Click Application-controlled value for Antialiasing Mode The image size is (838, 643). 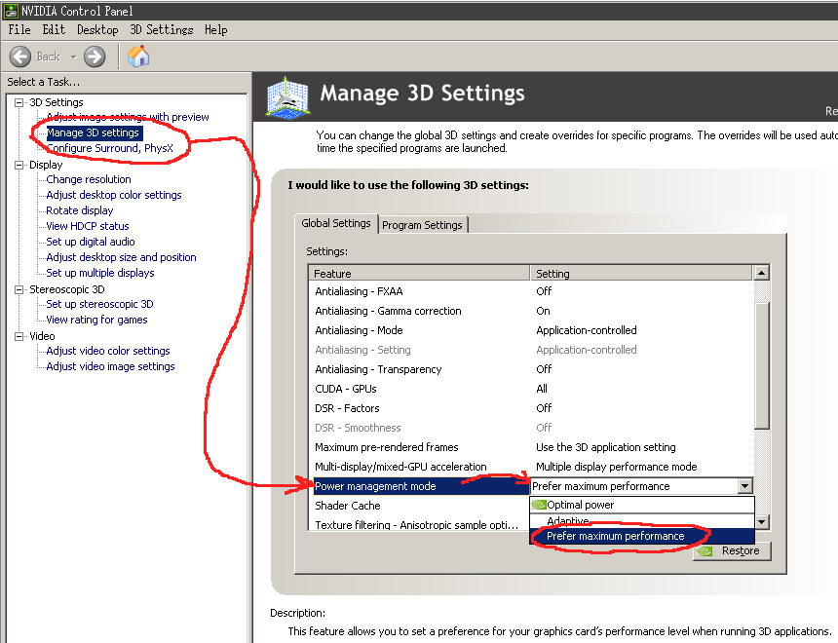tap(587, 330)
